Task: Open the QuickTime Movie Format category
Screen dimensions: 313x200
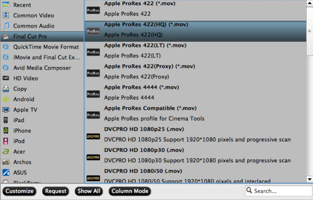Action: (x=42, y=47)
